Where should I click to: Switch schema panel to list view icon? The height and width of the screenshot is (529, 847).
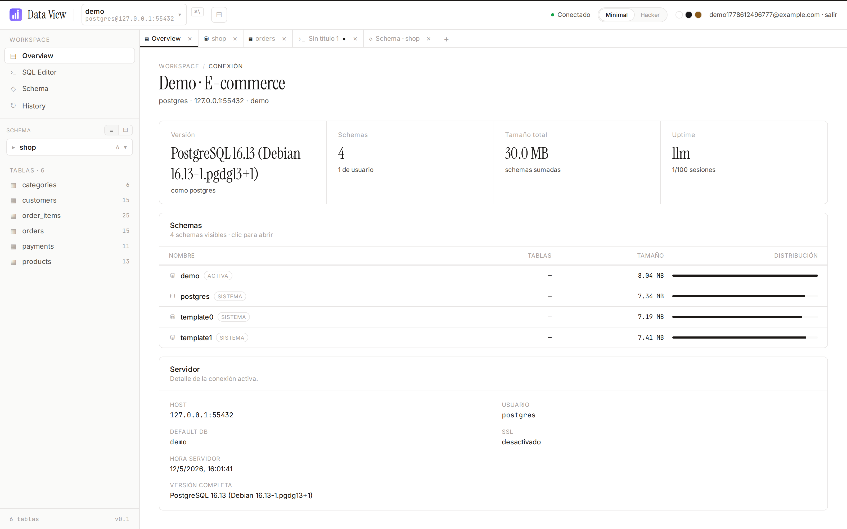tap(111, 130)
